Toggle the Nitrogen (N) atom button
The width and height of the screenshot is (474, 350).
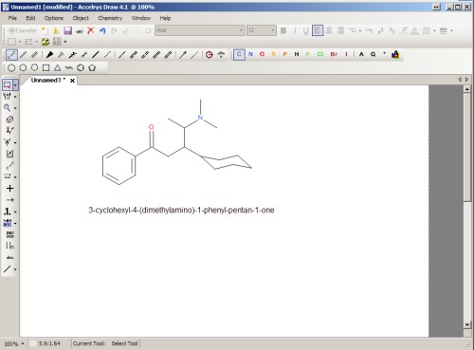tap(250, 54)
